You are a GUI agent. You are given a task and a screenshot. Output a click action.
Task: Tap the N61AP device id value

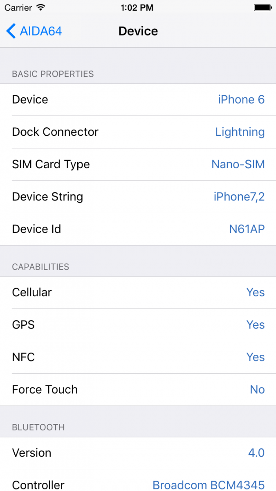247,229
